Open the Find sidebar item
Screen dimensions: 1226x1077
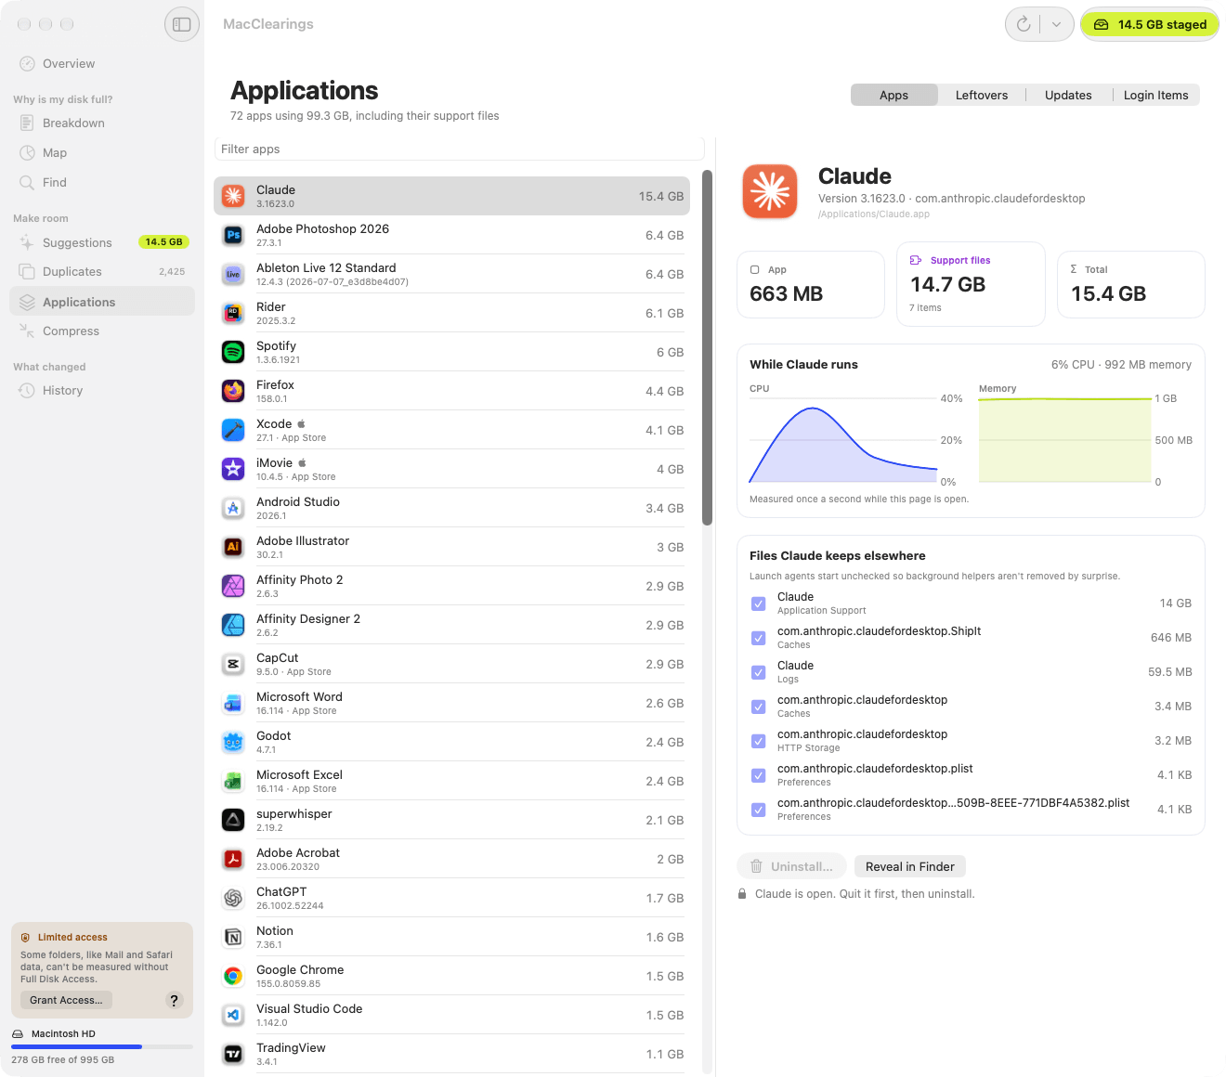102,183
